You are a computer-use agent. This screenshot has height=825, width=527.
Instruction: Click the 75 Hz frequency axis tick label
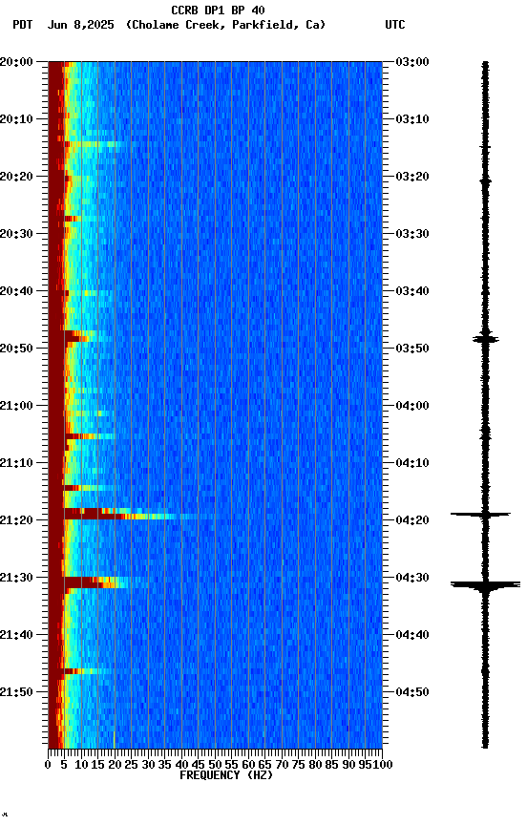click(298, 765)
